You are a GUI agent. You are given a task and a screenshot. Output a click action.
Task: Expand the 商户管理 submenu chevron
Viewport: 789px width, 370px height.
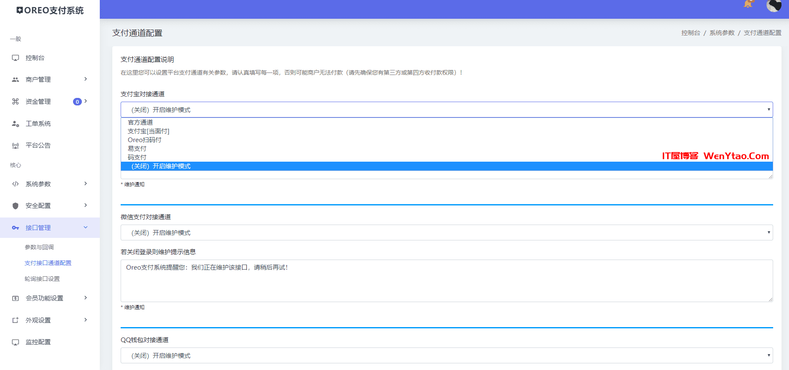[86, 79]
